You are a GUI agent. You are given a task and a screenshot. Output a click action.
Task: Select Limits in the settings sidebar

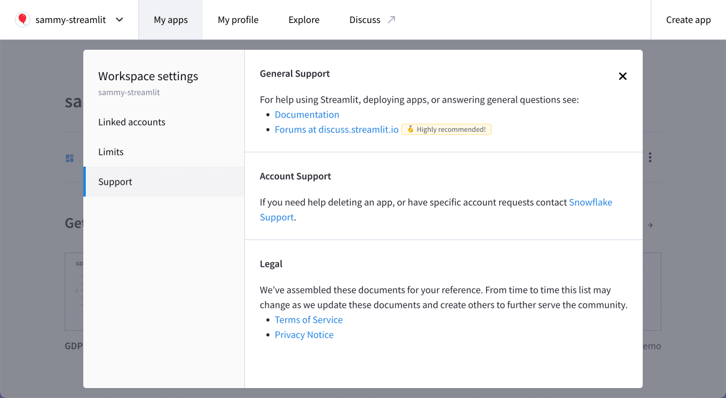click(x=111, y=152)
